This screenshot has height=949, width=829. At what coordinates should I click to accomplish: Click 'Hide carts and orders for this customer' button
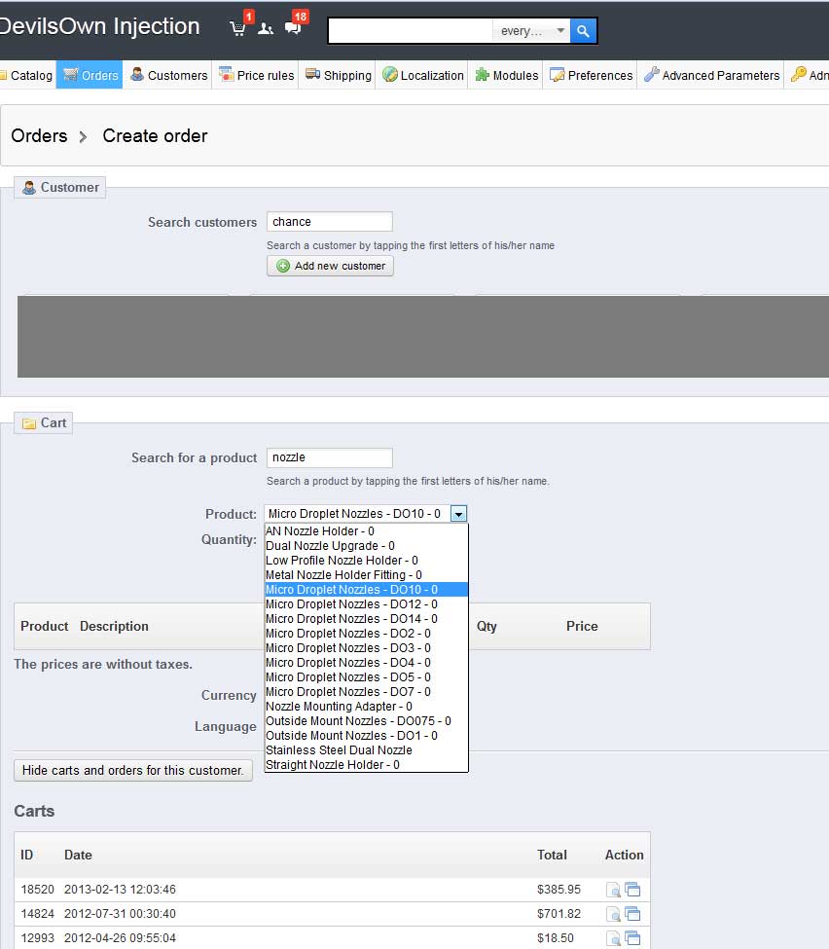click(x=133, y=771)
